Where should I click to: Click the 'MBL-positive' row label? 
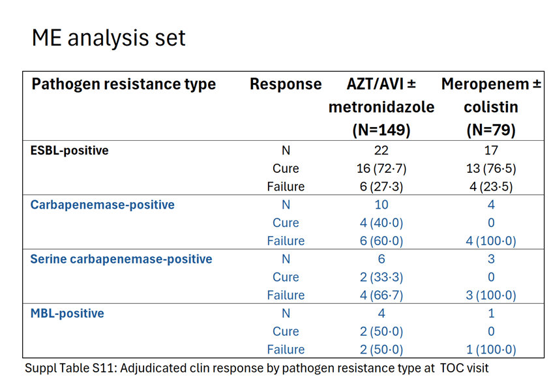(x=67, y=314)
